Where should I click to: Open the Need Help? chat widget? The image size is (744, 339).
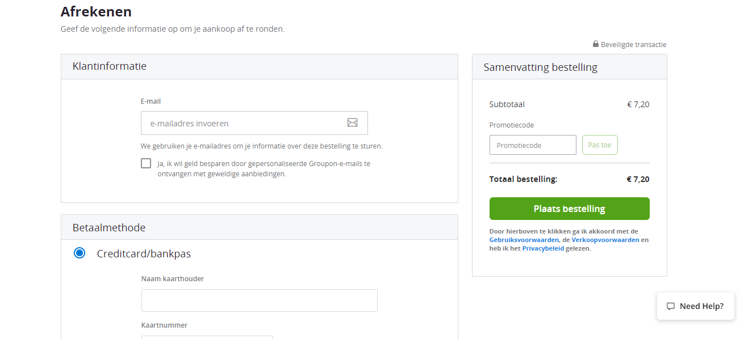[x=695, y=306]
